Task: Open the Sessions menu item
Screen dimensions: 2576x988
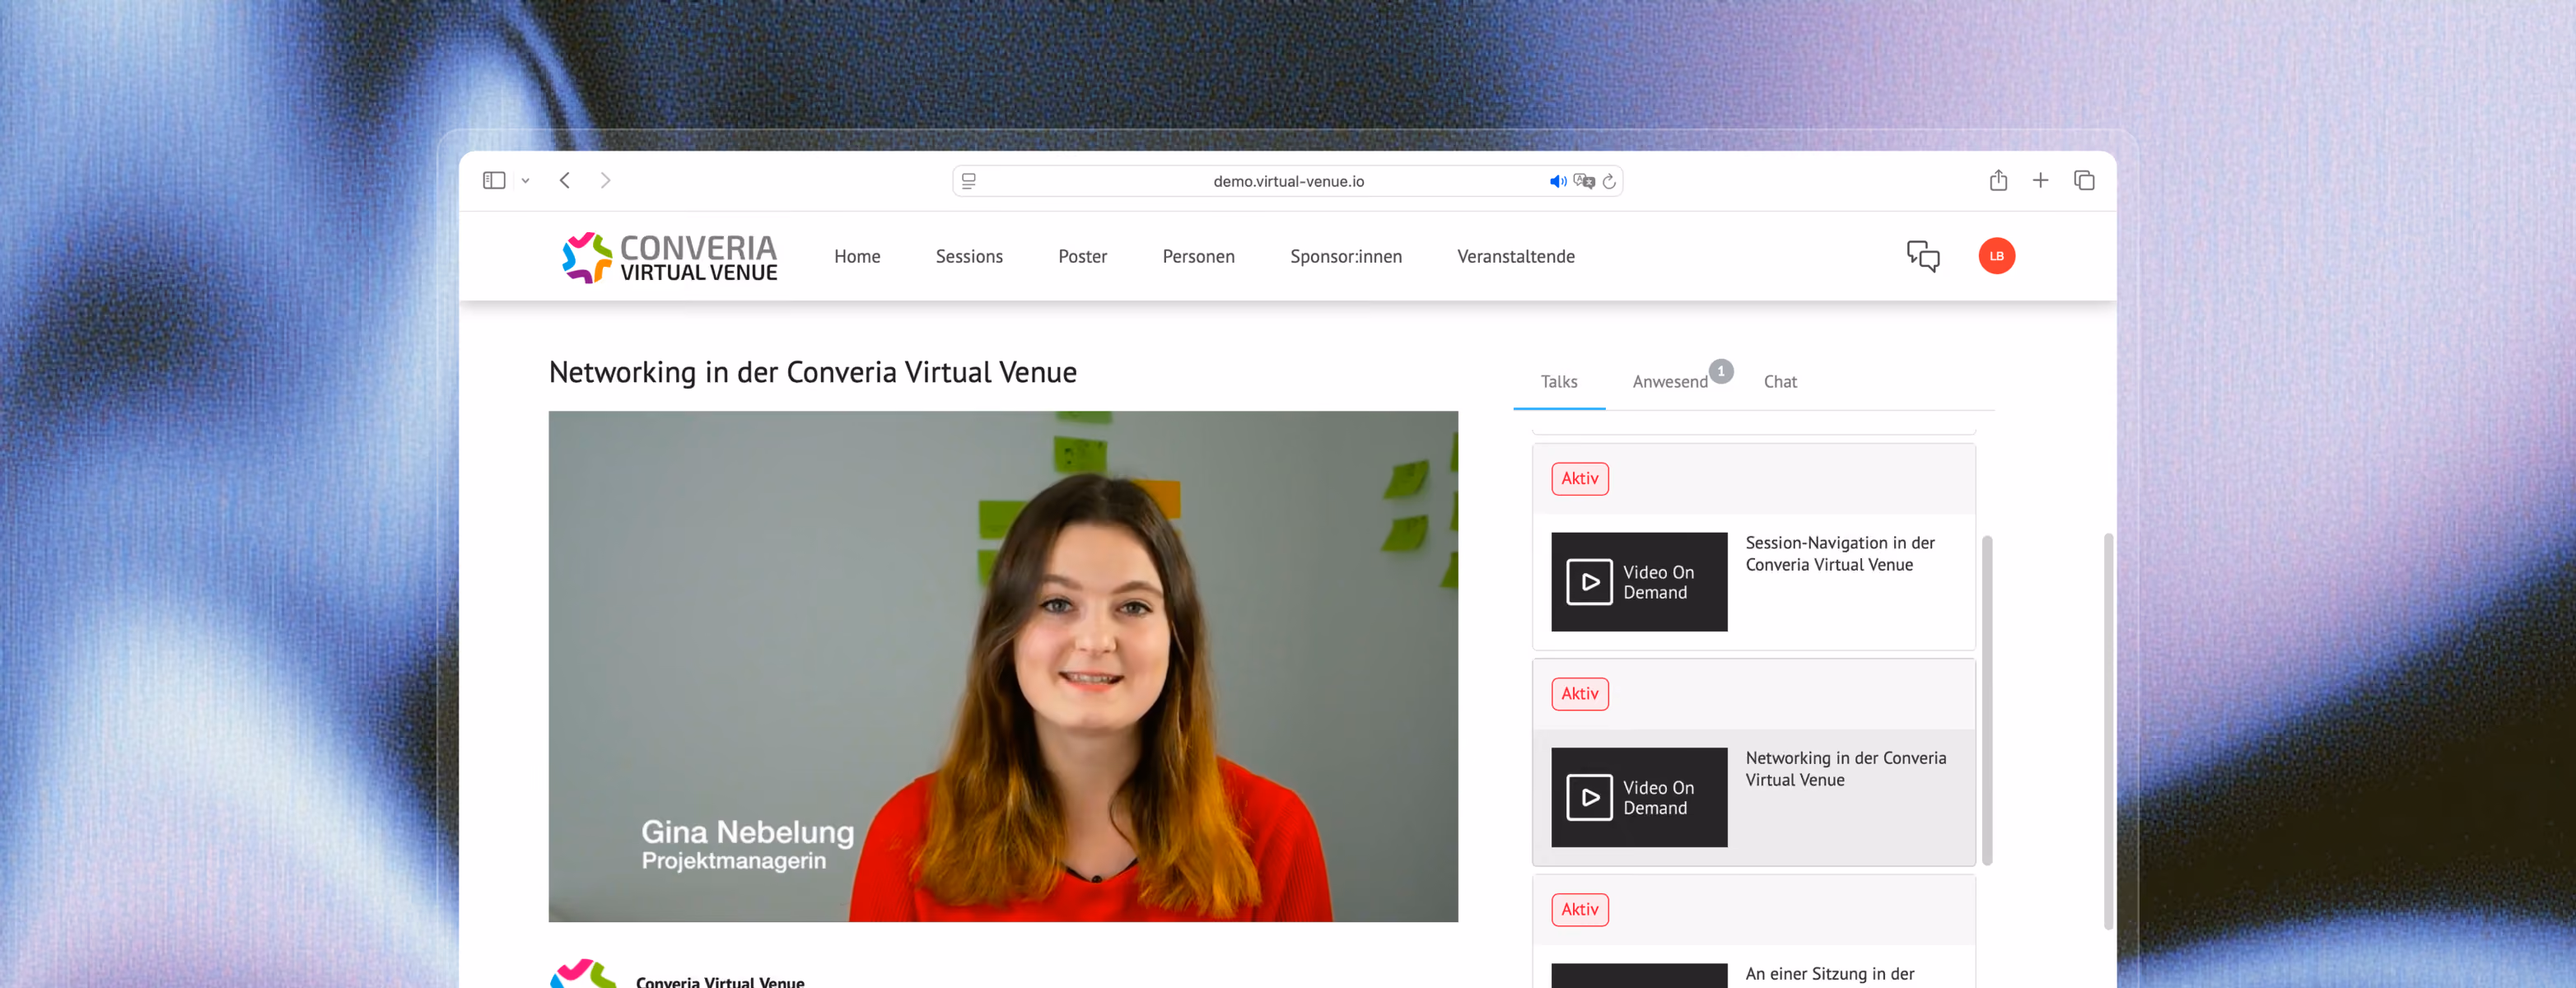Action: [969, 256]
